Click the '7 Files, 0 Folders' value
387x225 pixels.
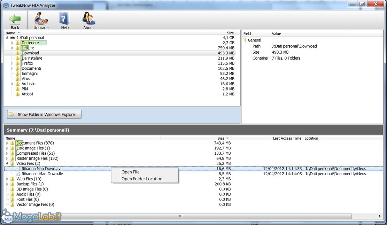[x=286, y=58]
